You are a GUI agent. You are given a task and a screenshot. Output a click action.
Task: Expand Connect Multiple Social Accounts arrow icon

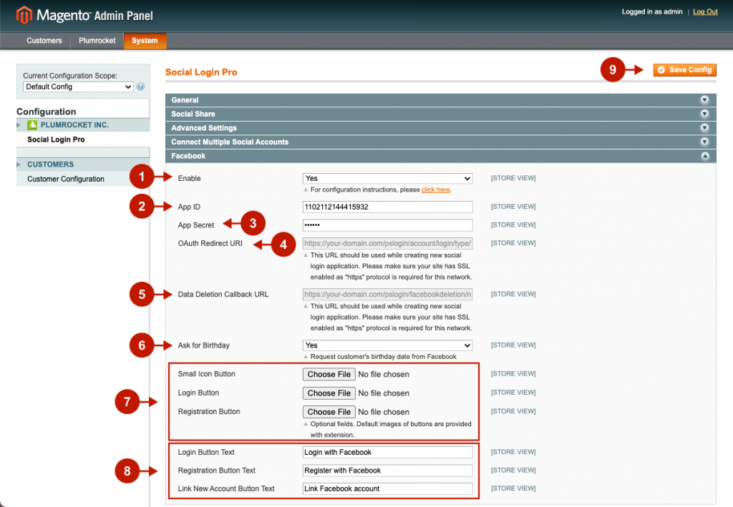pyautogui.click(x=704, y=142)
